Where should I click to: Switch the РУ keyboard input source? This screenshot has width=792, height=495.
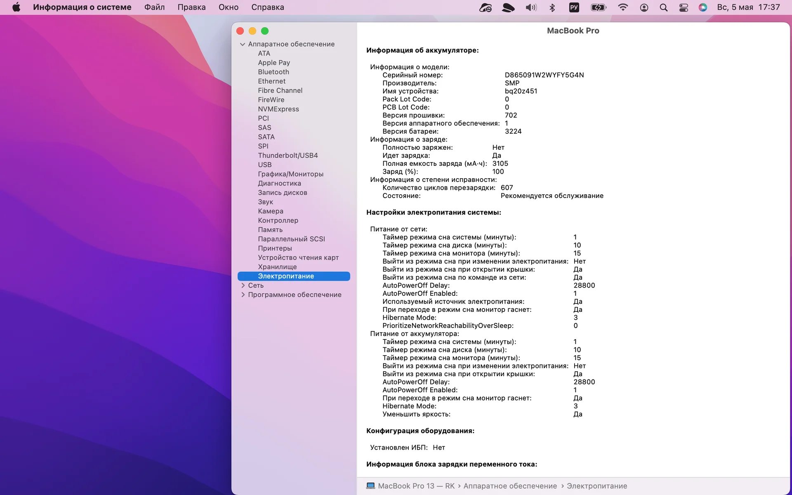click(574, 7)
